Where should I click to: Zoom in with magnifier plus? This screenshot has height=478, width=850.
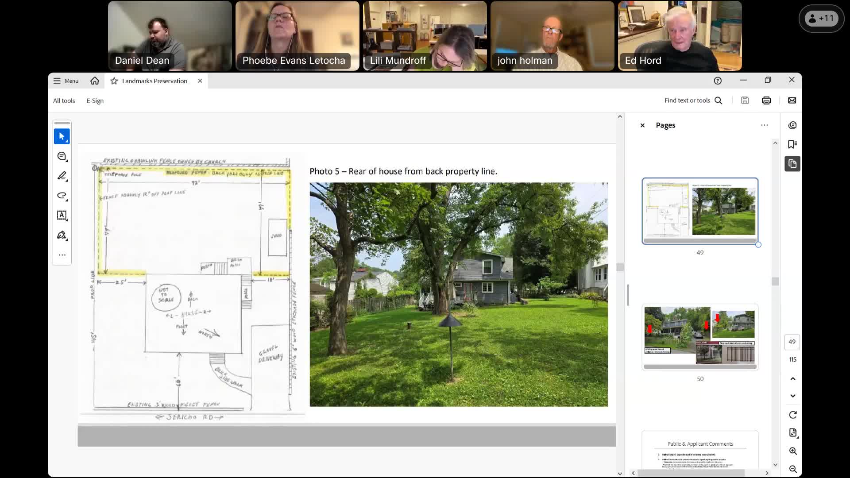793,451
